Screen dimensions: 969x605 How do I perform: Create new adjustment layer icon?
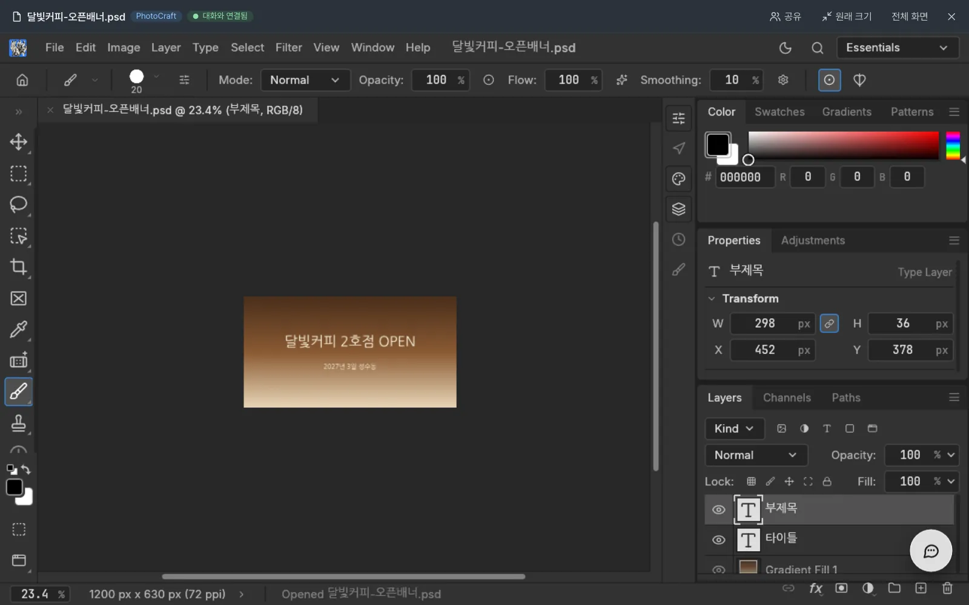[868, 588]
